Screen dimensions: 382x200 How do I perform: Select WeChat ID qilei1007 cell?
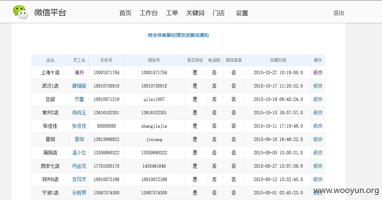coord(154,99)
